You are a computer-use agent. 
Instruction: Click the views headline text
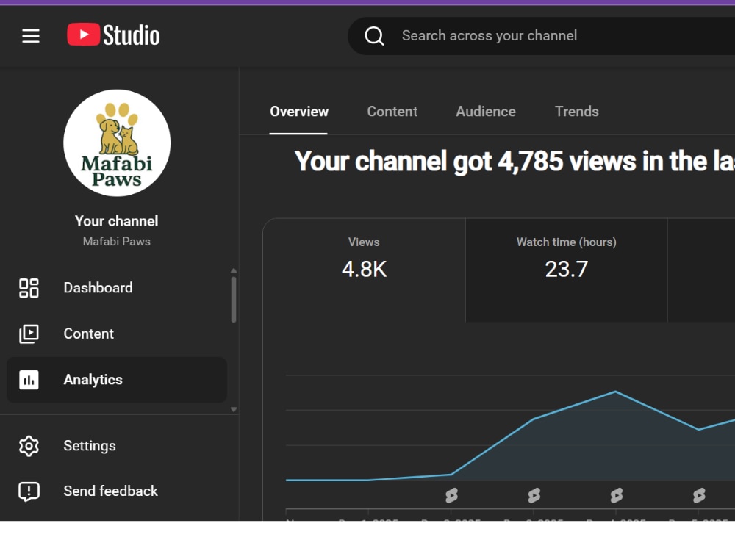(514, 162)
